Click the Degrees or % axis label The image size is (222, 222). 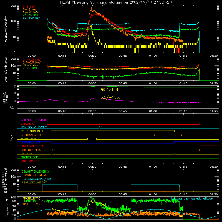(x=7, y=208)
